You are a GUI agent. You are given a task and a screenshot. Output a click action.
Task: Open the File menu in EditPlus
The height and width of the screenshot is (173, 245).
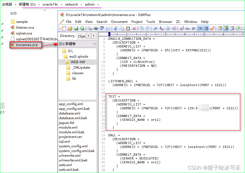pyautogui.click(x=69, y=22)
